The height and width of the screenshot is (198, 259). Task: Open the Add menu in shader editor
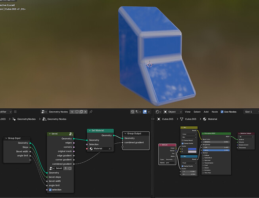click(x=206, y=112)
